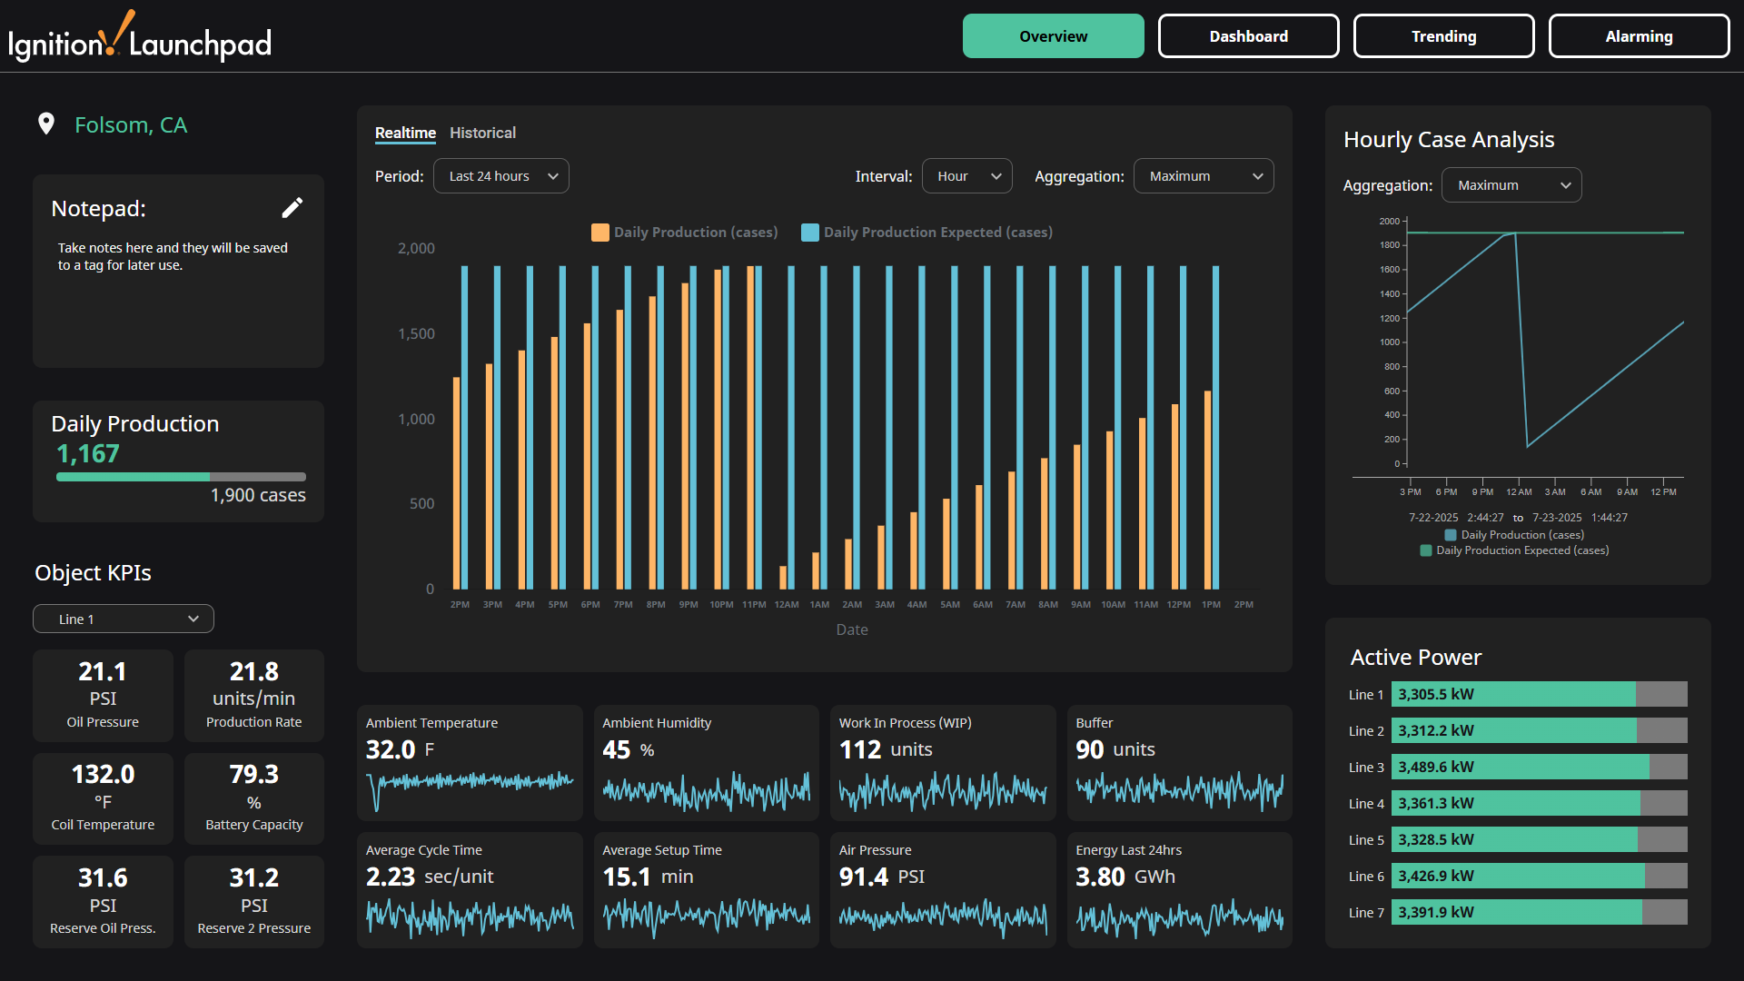The image size is (1744, 981).
Task: Expand the Interval Hour dropdown
Action: click(x=966, y=176)
